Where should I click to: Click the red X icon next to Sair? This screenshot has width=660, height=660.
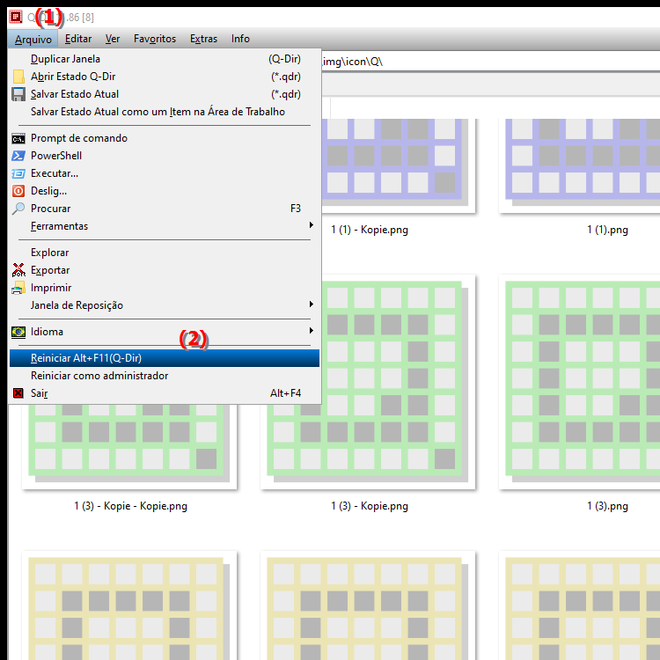tap(18, 393)
